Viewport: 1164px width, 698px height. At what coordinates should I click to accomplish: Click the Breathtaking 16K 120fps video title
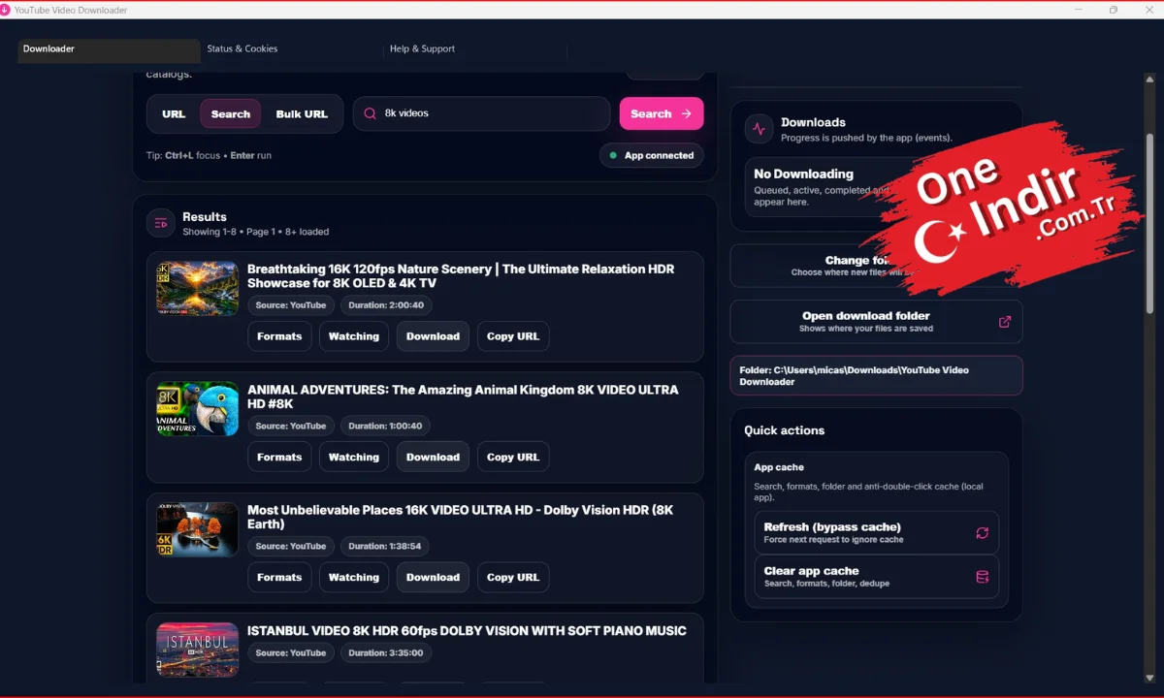point(461,276)
